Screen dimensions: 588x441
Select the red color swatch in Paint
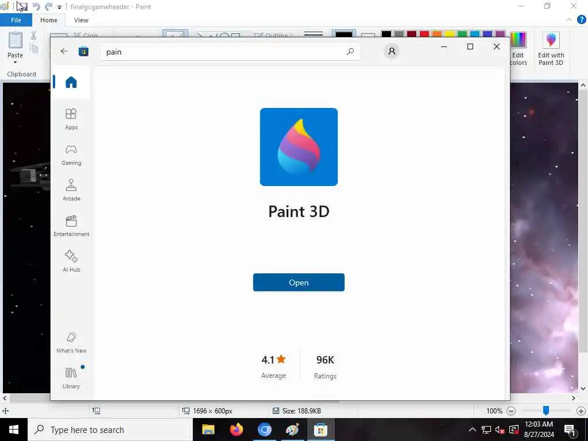point(424,34)
